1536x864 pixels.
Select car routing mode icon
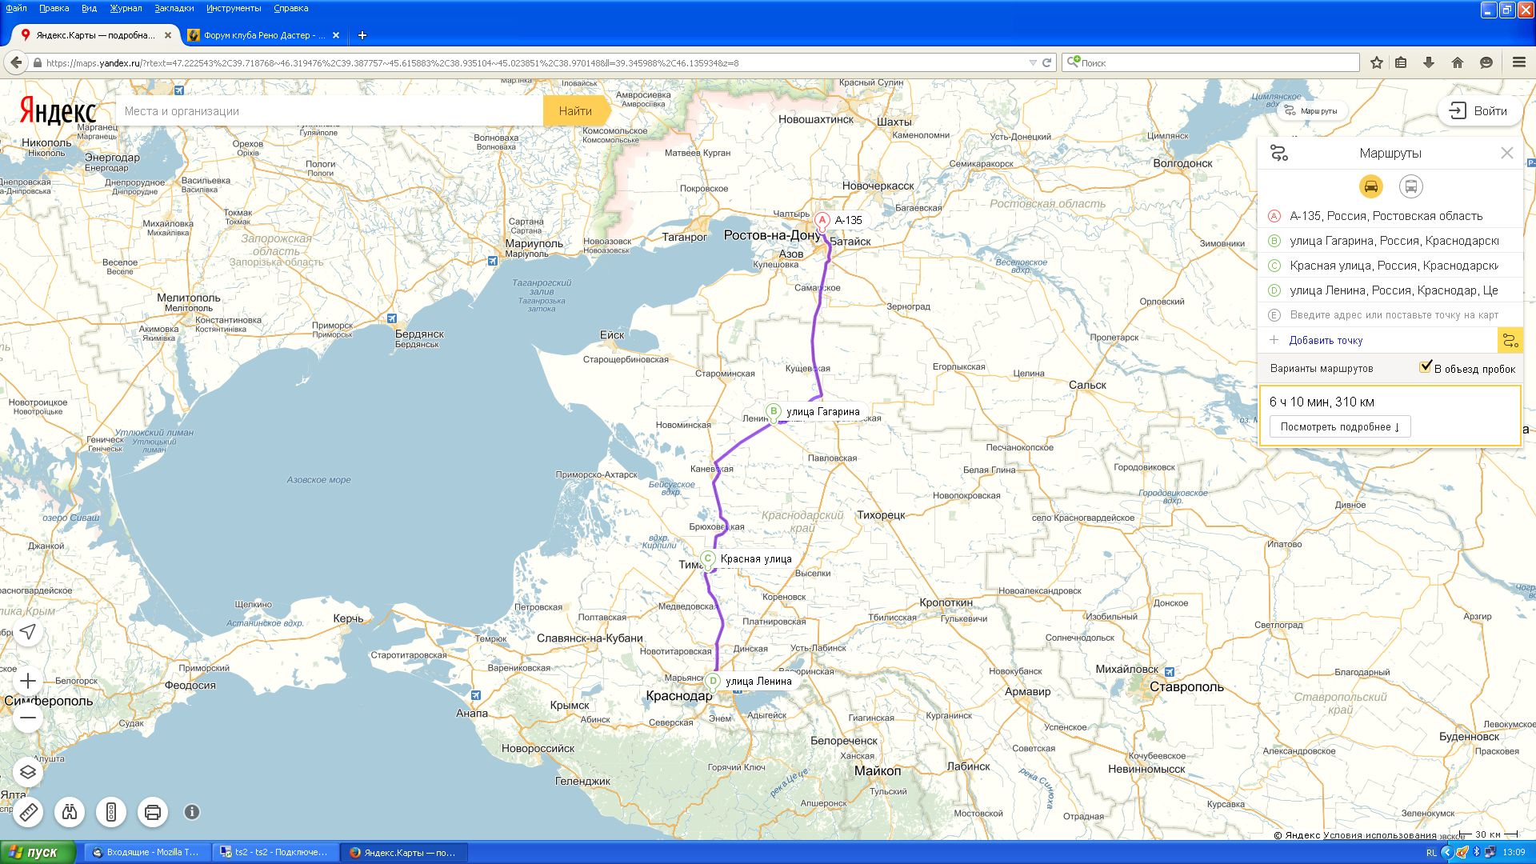(x=1370, y=186)
